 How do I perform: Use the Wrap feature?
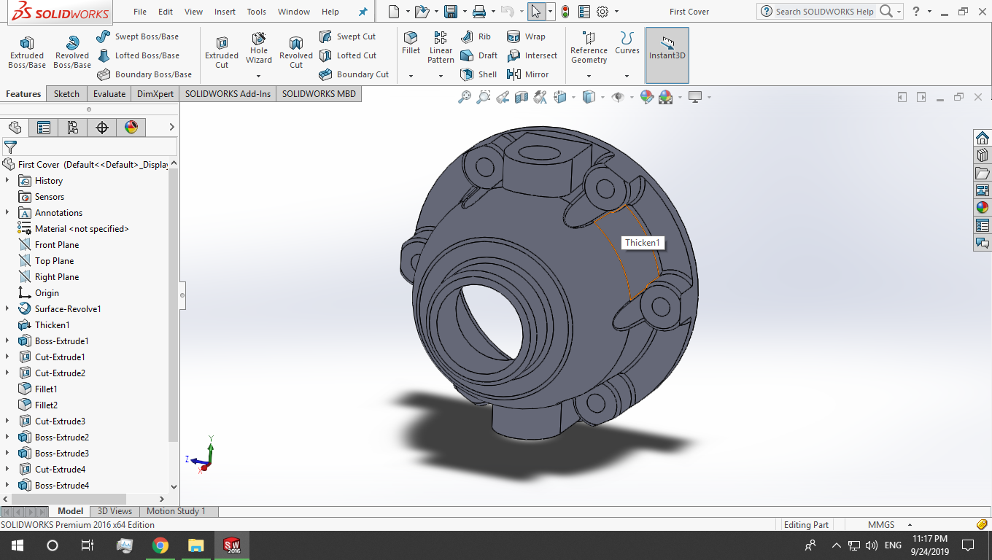[x=526, y=36]
